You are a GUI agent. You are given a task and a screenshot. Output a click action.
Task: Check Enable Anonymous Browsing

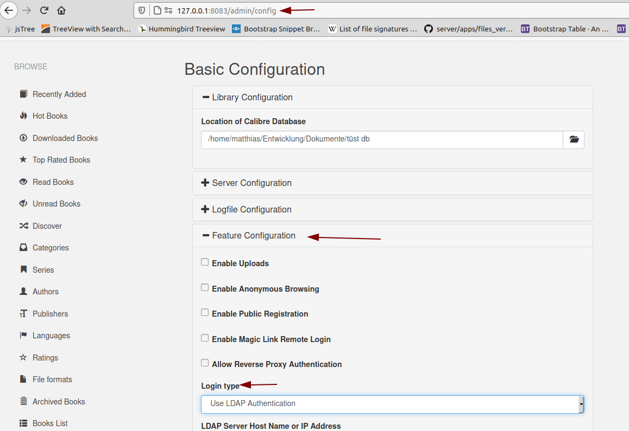point(205,287)
